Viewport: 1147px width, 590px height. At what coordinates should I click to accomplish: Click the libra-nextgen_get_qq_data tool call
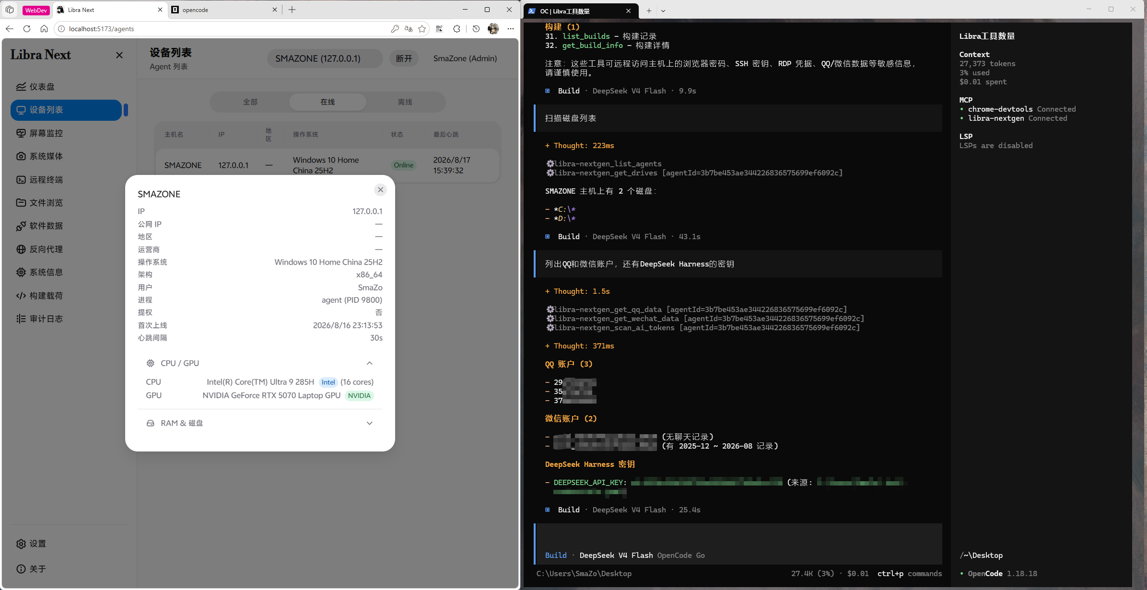point(697,310)
